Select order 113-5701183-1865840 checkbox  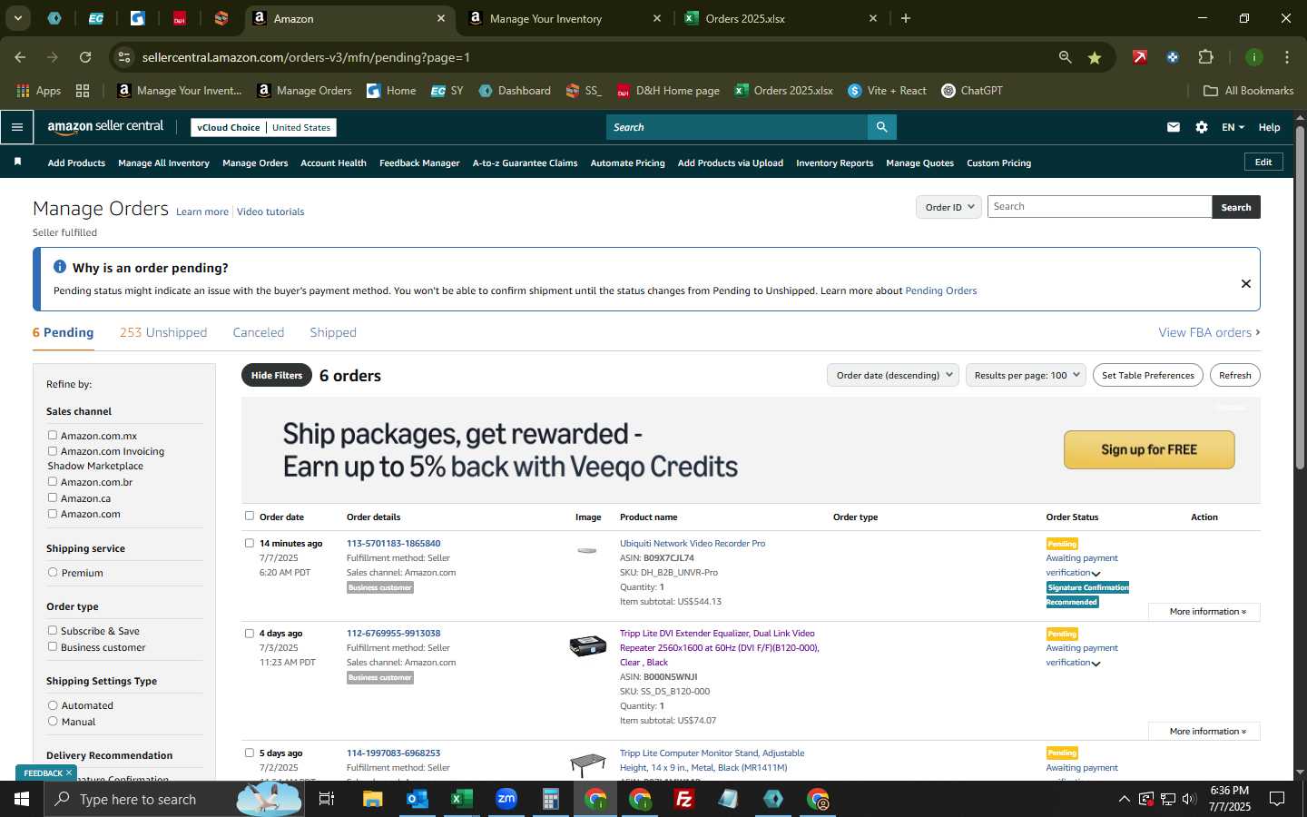250,543
